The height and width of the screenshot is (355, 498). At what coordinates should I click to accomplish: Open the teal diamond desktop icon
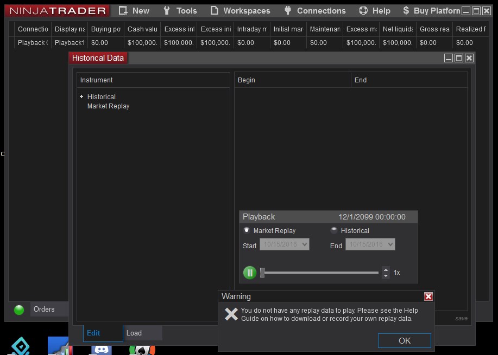(21, 346)
